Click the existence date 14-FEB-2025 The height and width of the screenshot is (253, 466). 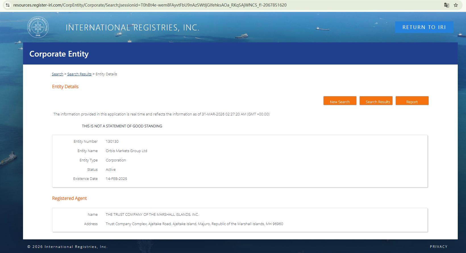[116, 179]
